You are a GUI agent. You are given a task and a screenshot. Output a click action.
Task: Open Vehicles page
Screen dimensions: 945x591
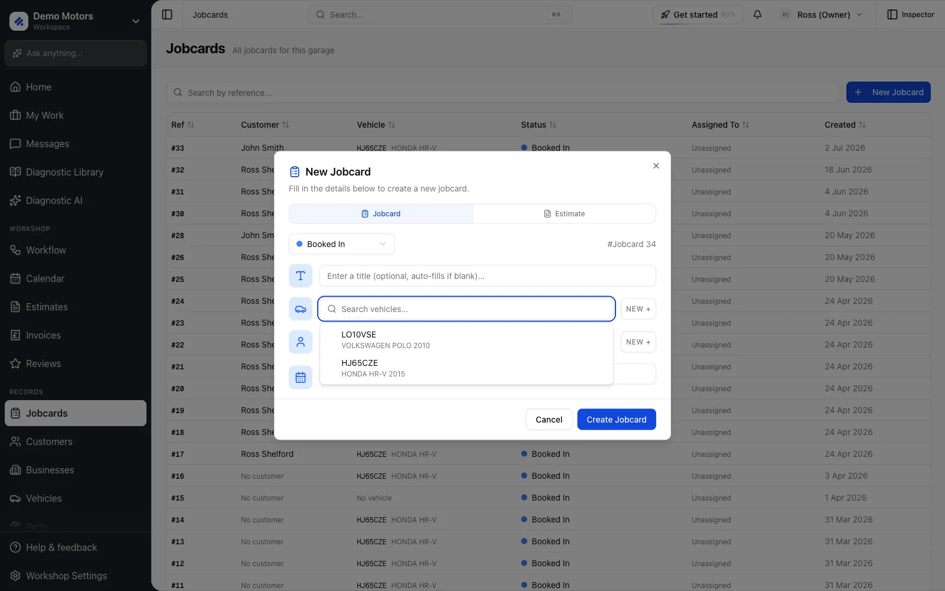click(x=76, y=498)
